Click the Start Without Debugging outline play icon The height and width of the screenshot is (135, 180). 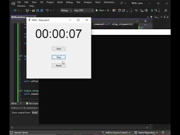click(x=108, y=10)
